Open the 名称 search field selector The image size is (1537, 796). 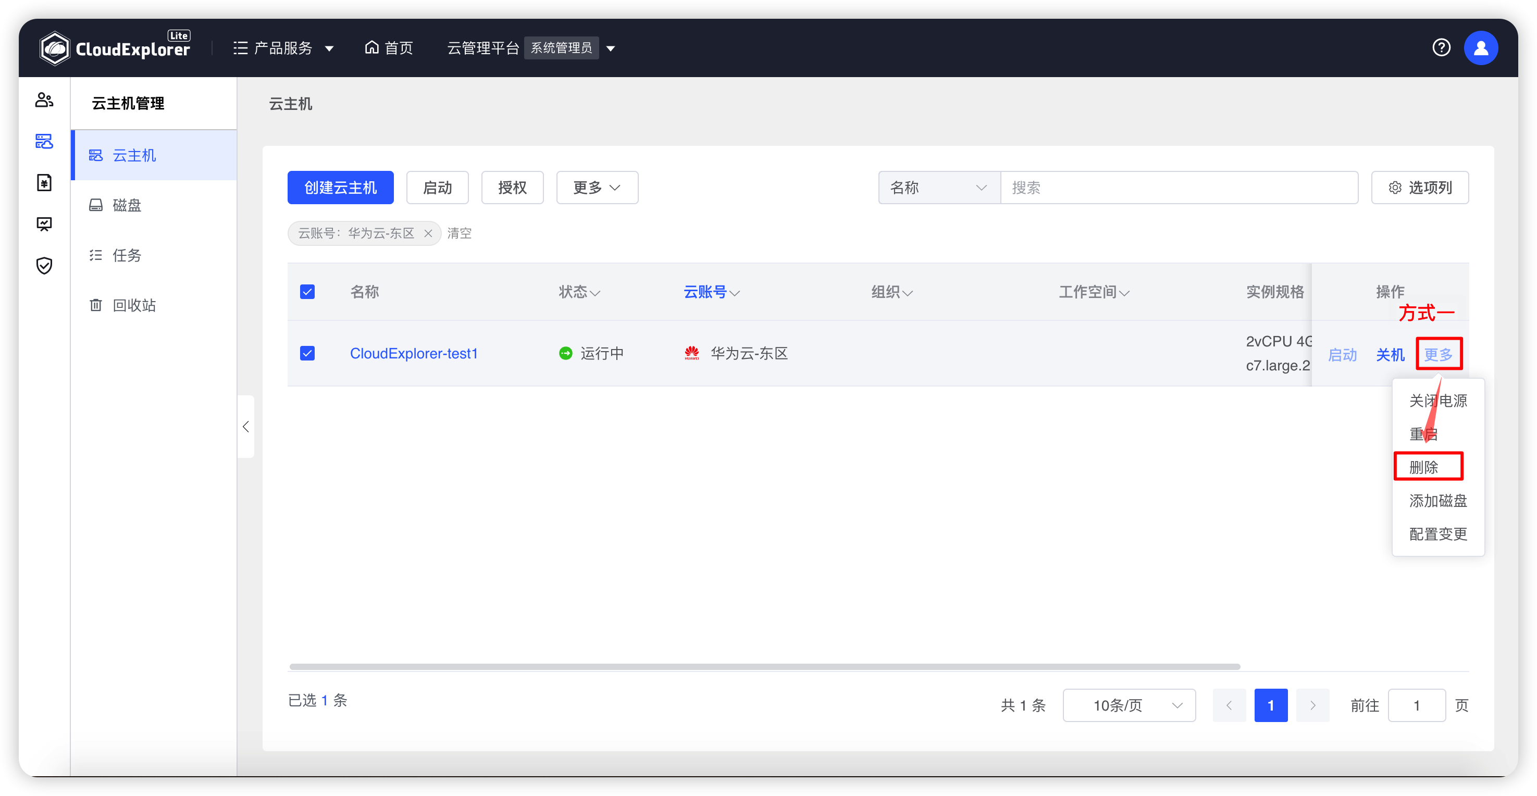click(x=939, y=188)
